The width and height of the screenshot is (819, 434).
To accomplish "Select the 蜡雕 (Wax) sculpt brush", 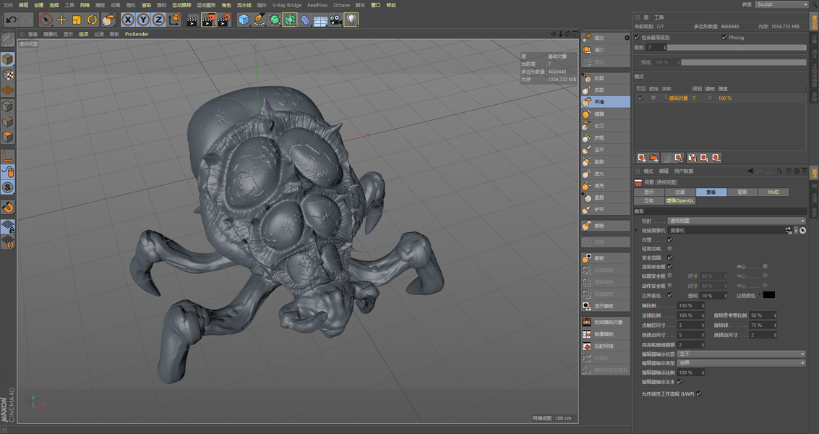I will point(599,114).
